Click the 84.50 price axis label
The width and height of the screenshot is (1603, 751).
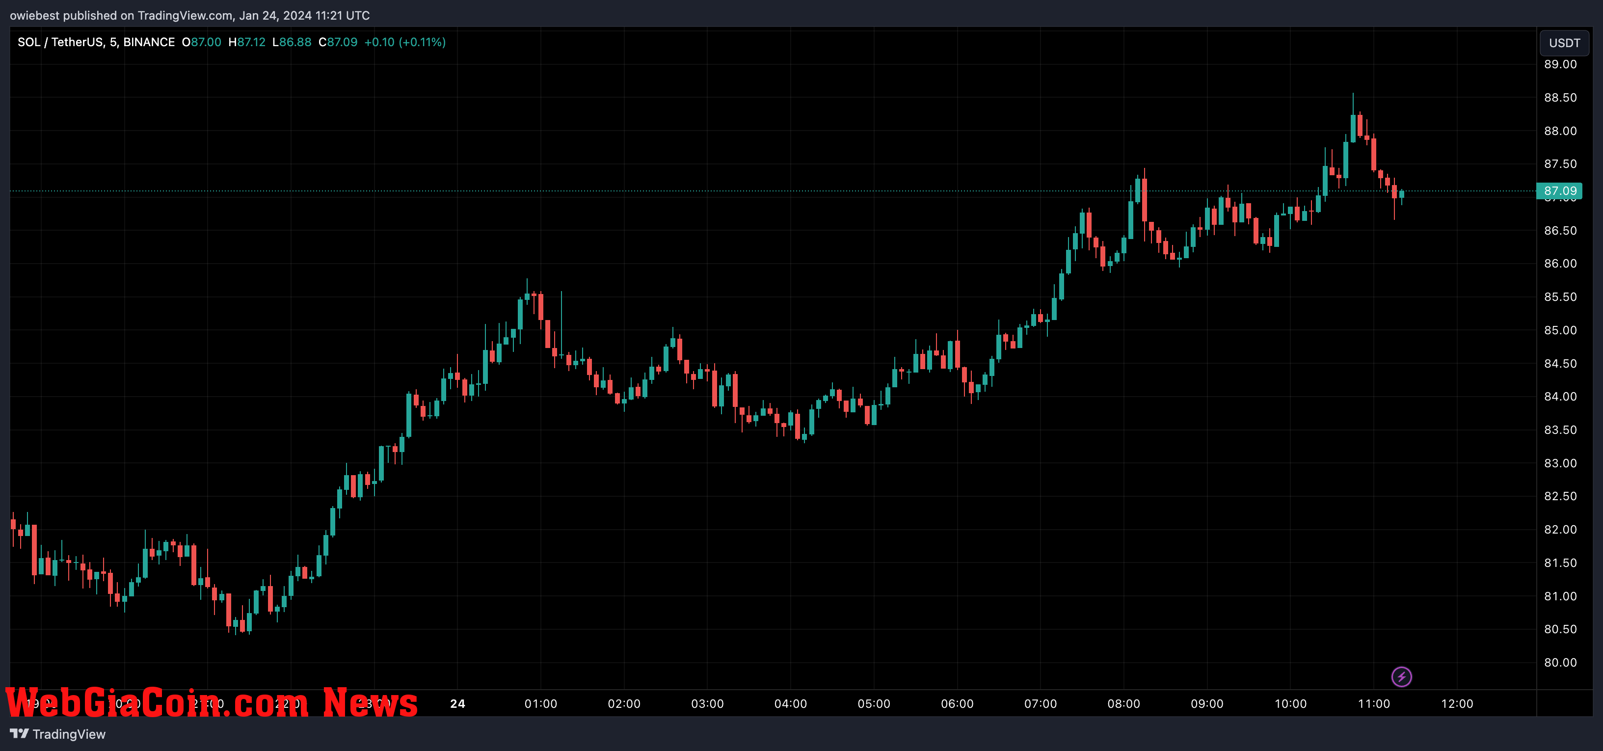[x=1560, y=363]
